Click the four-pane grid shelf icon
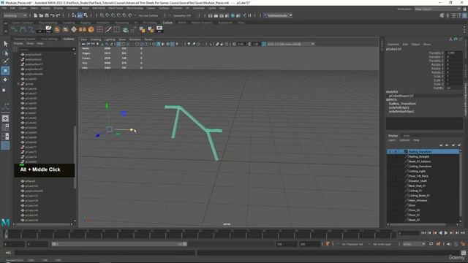468x263 pixels. click(x=99, y=29)
